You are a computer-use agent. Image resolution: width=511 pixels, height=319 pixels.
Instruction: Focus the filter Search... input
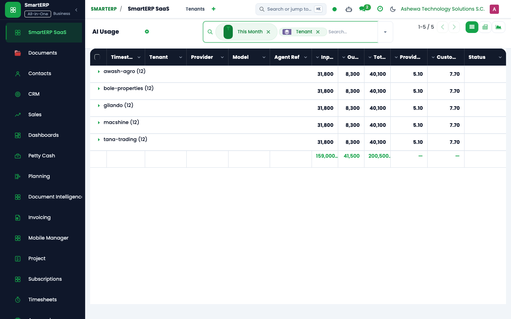(351, 32)
